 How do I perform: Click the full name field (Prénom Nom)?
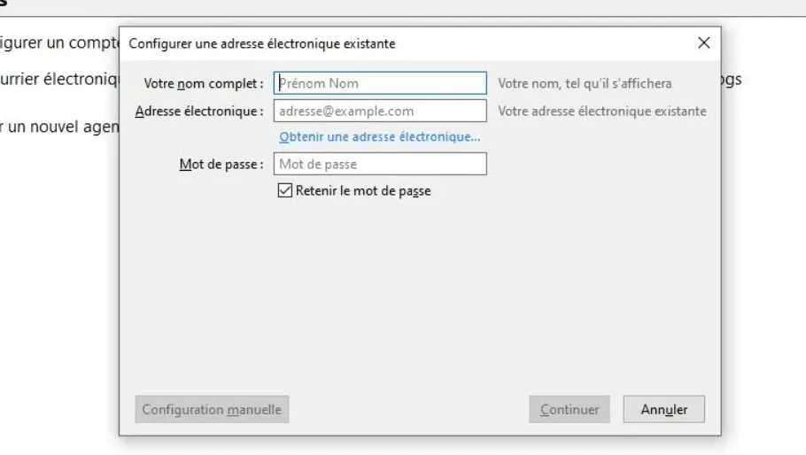[x=380, y=83]
